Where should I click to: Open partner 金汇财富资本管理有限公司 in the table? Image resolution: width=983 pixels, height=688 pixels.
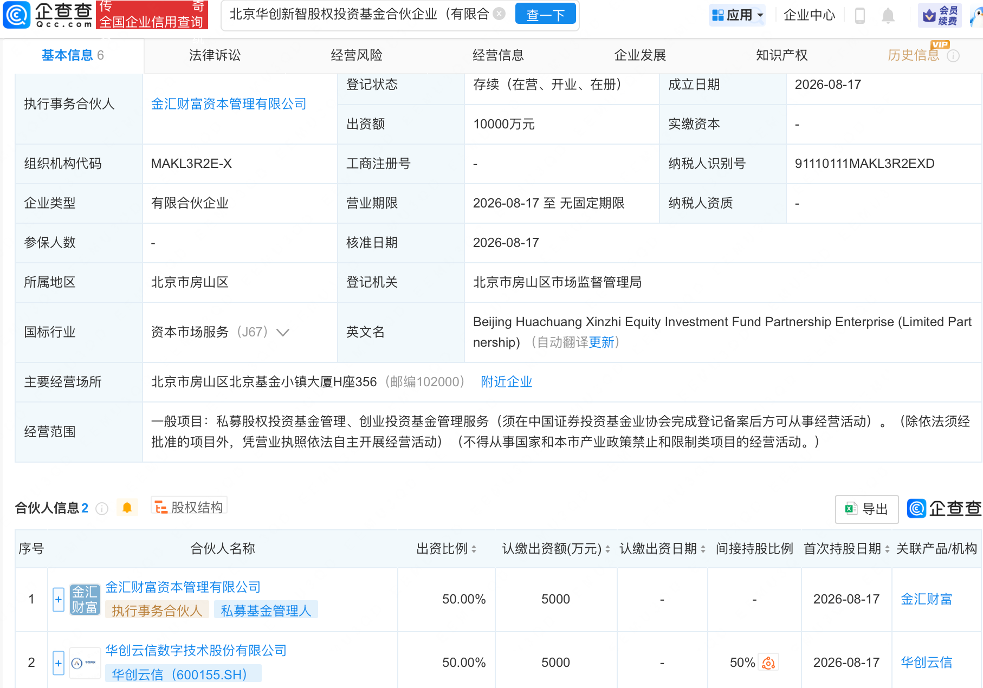tap(183, 587)
